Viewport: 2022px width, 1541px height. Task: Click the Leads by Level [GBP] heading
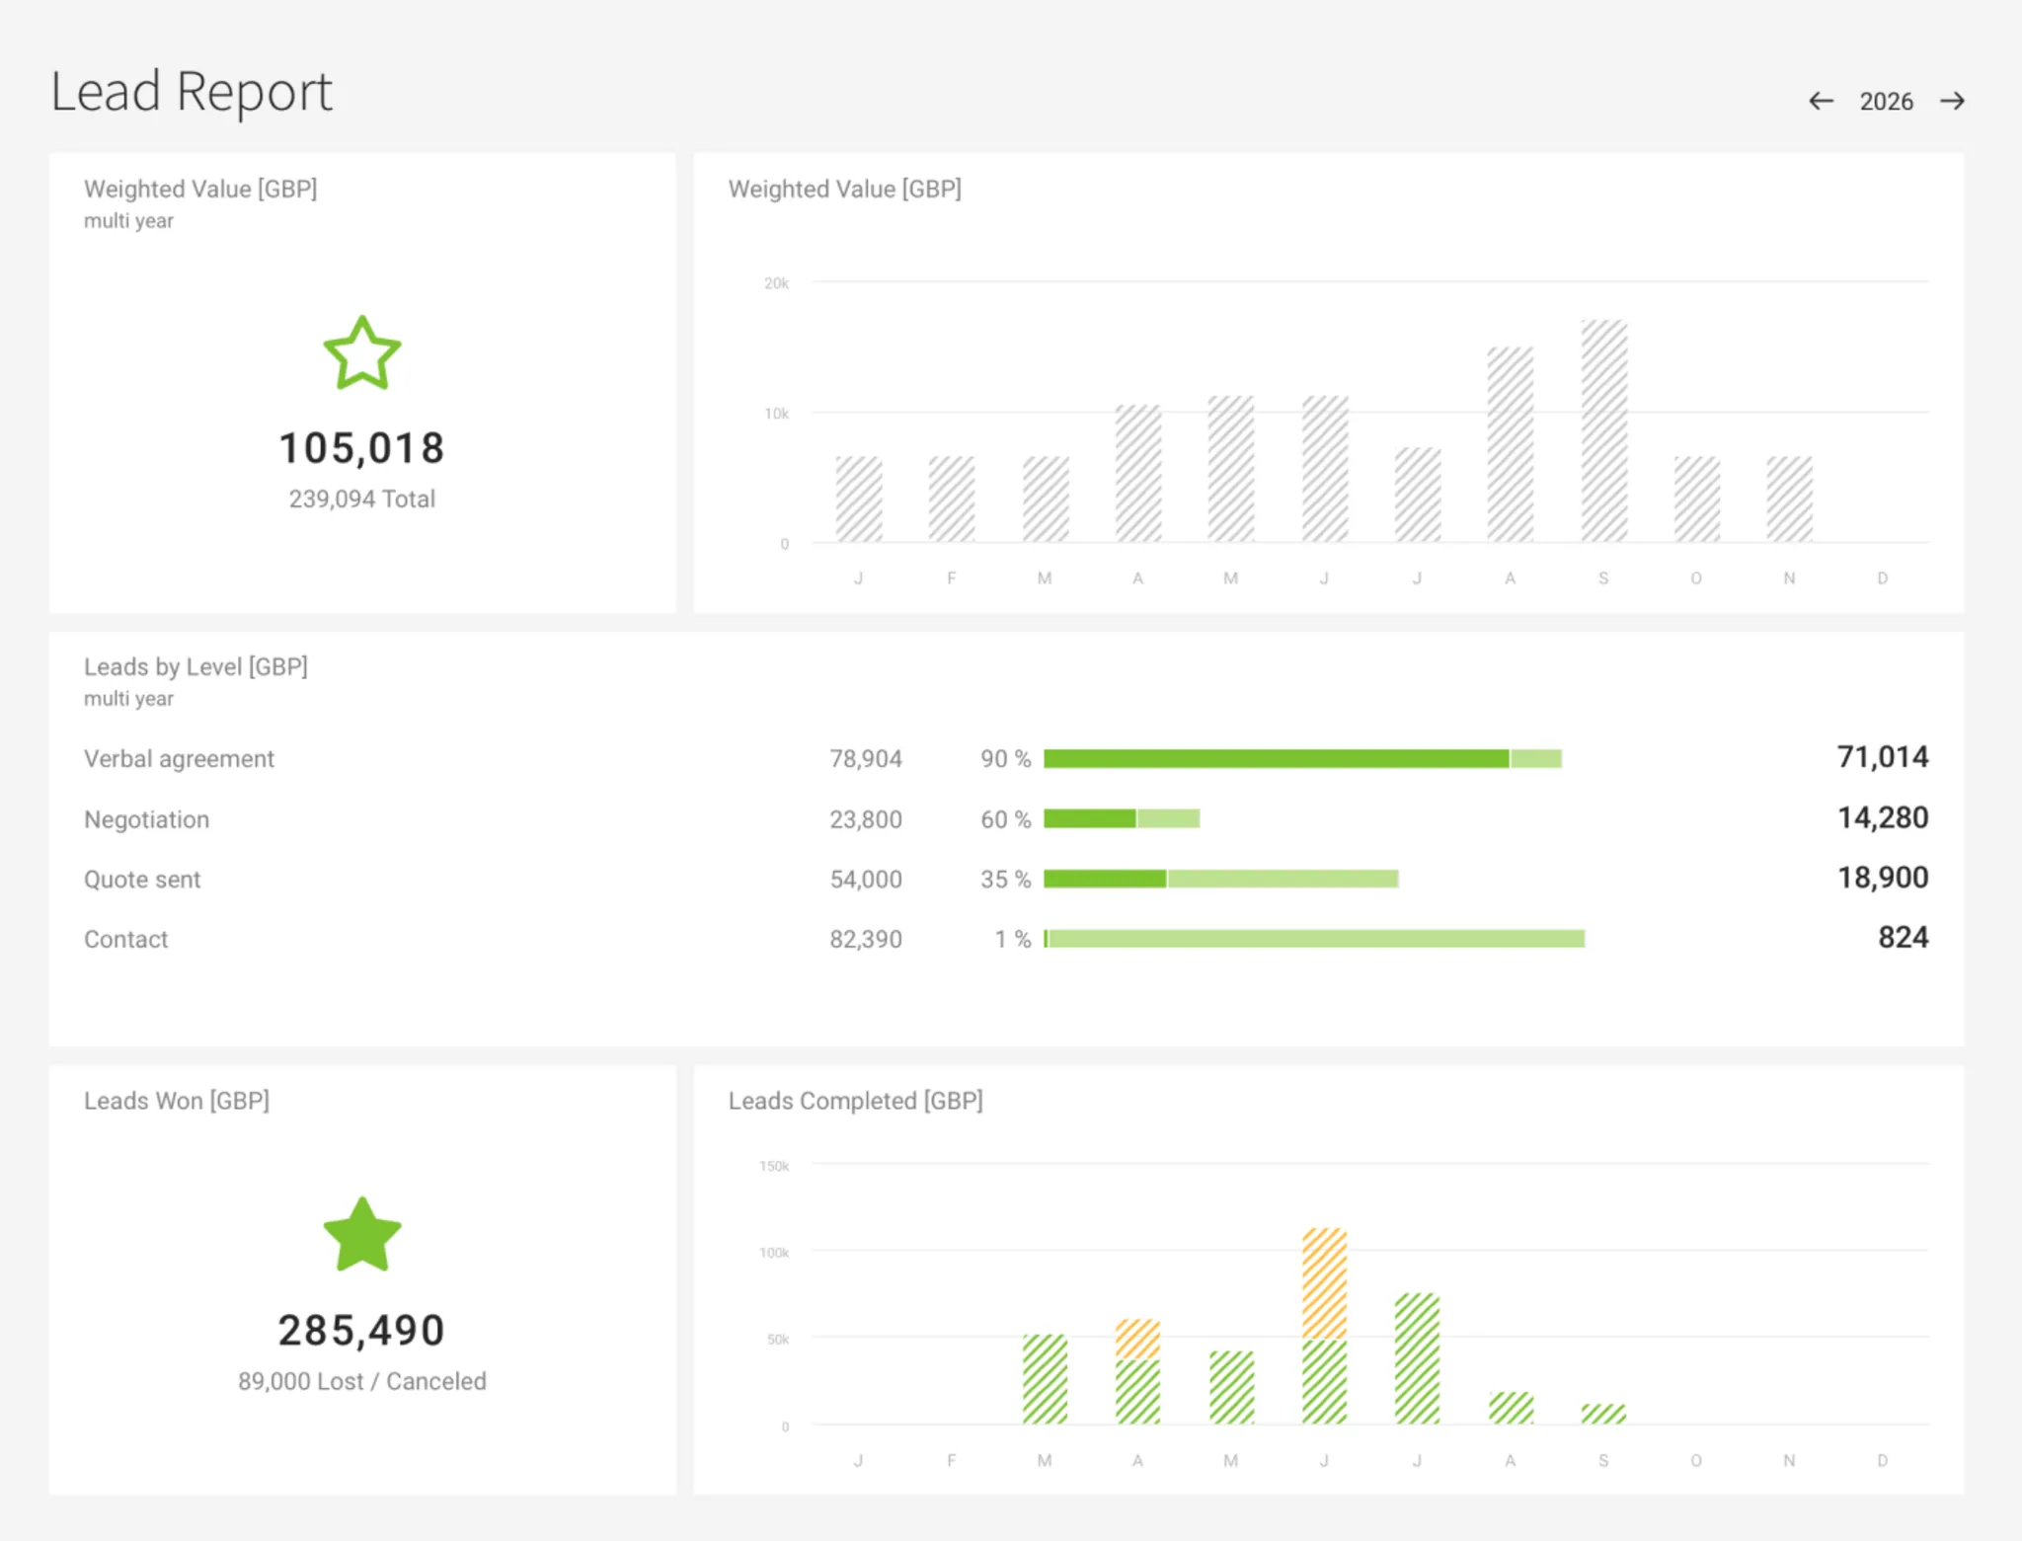pos(195,667)
